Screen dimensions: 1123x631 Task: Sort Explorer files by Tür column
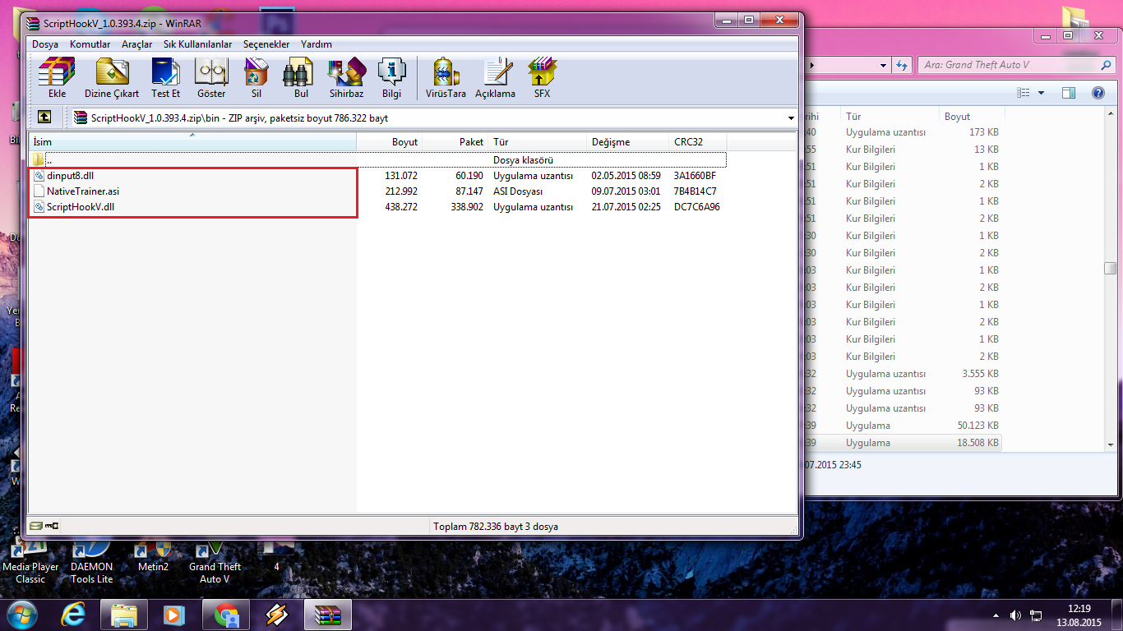pyautogui.click(x=890, y=117)
